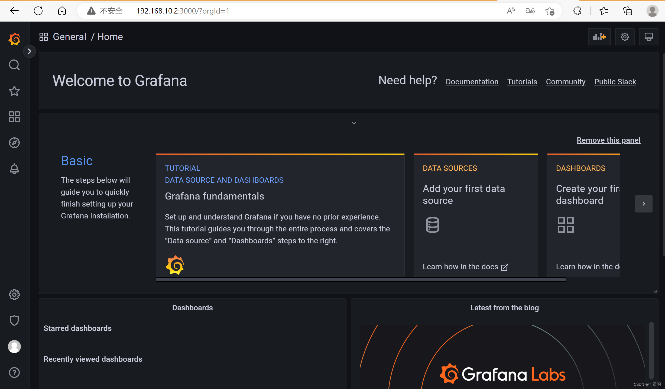Open the Tutorials link
The image size is (665, 389).
coord(522,82)
